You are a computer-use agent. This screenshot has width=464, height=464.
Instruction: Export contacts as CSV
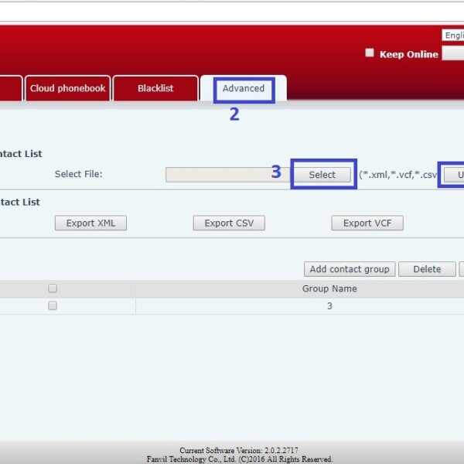[x=229, y=223]
